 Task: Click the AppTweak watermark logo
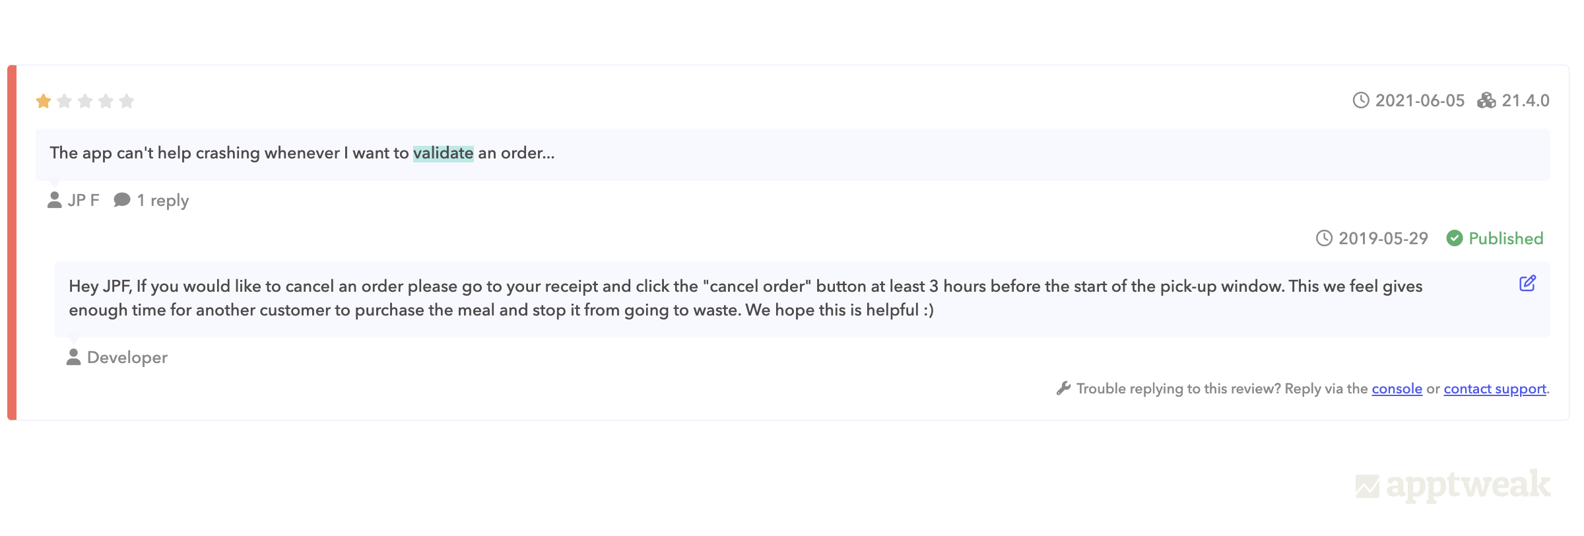coord(1453,485)
